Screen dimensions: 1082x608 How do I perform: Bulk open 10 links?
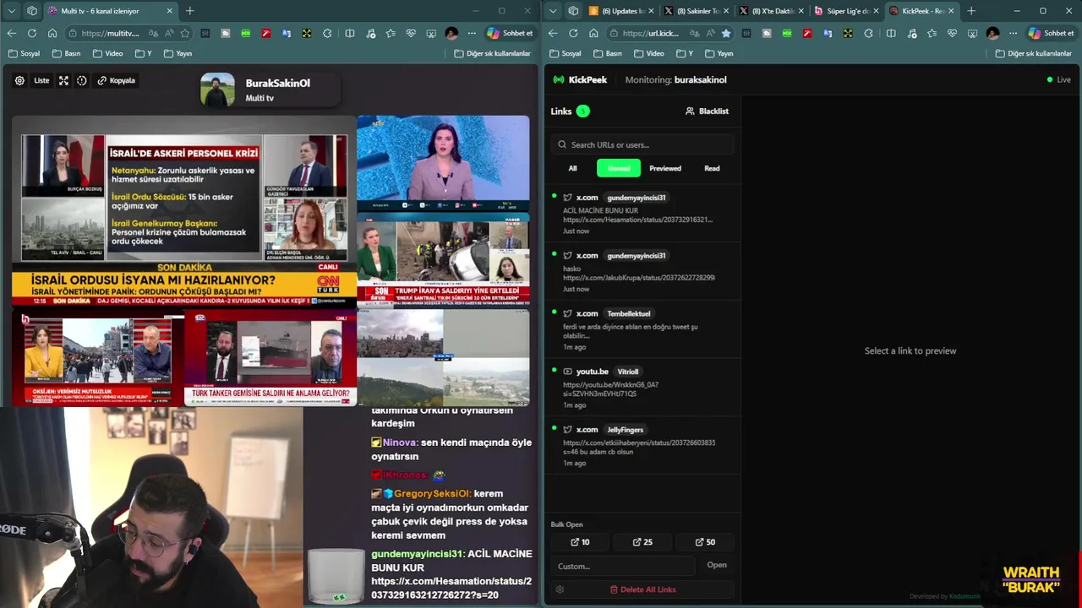(x=580, y=542)
